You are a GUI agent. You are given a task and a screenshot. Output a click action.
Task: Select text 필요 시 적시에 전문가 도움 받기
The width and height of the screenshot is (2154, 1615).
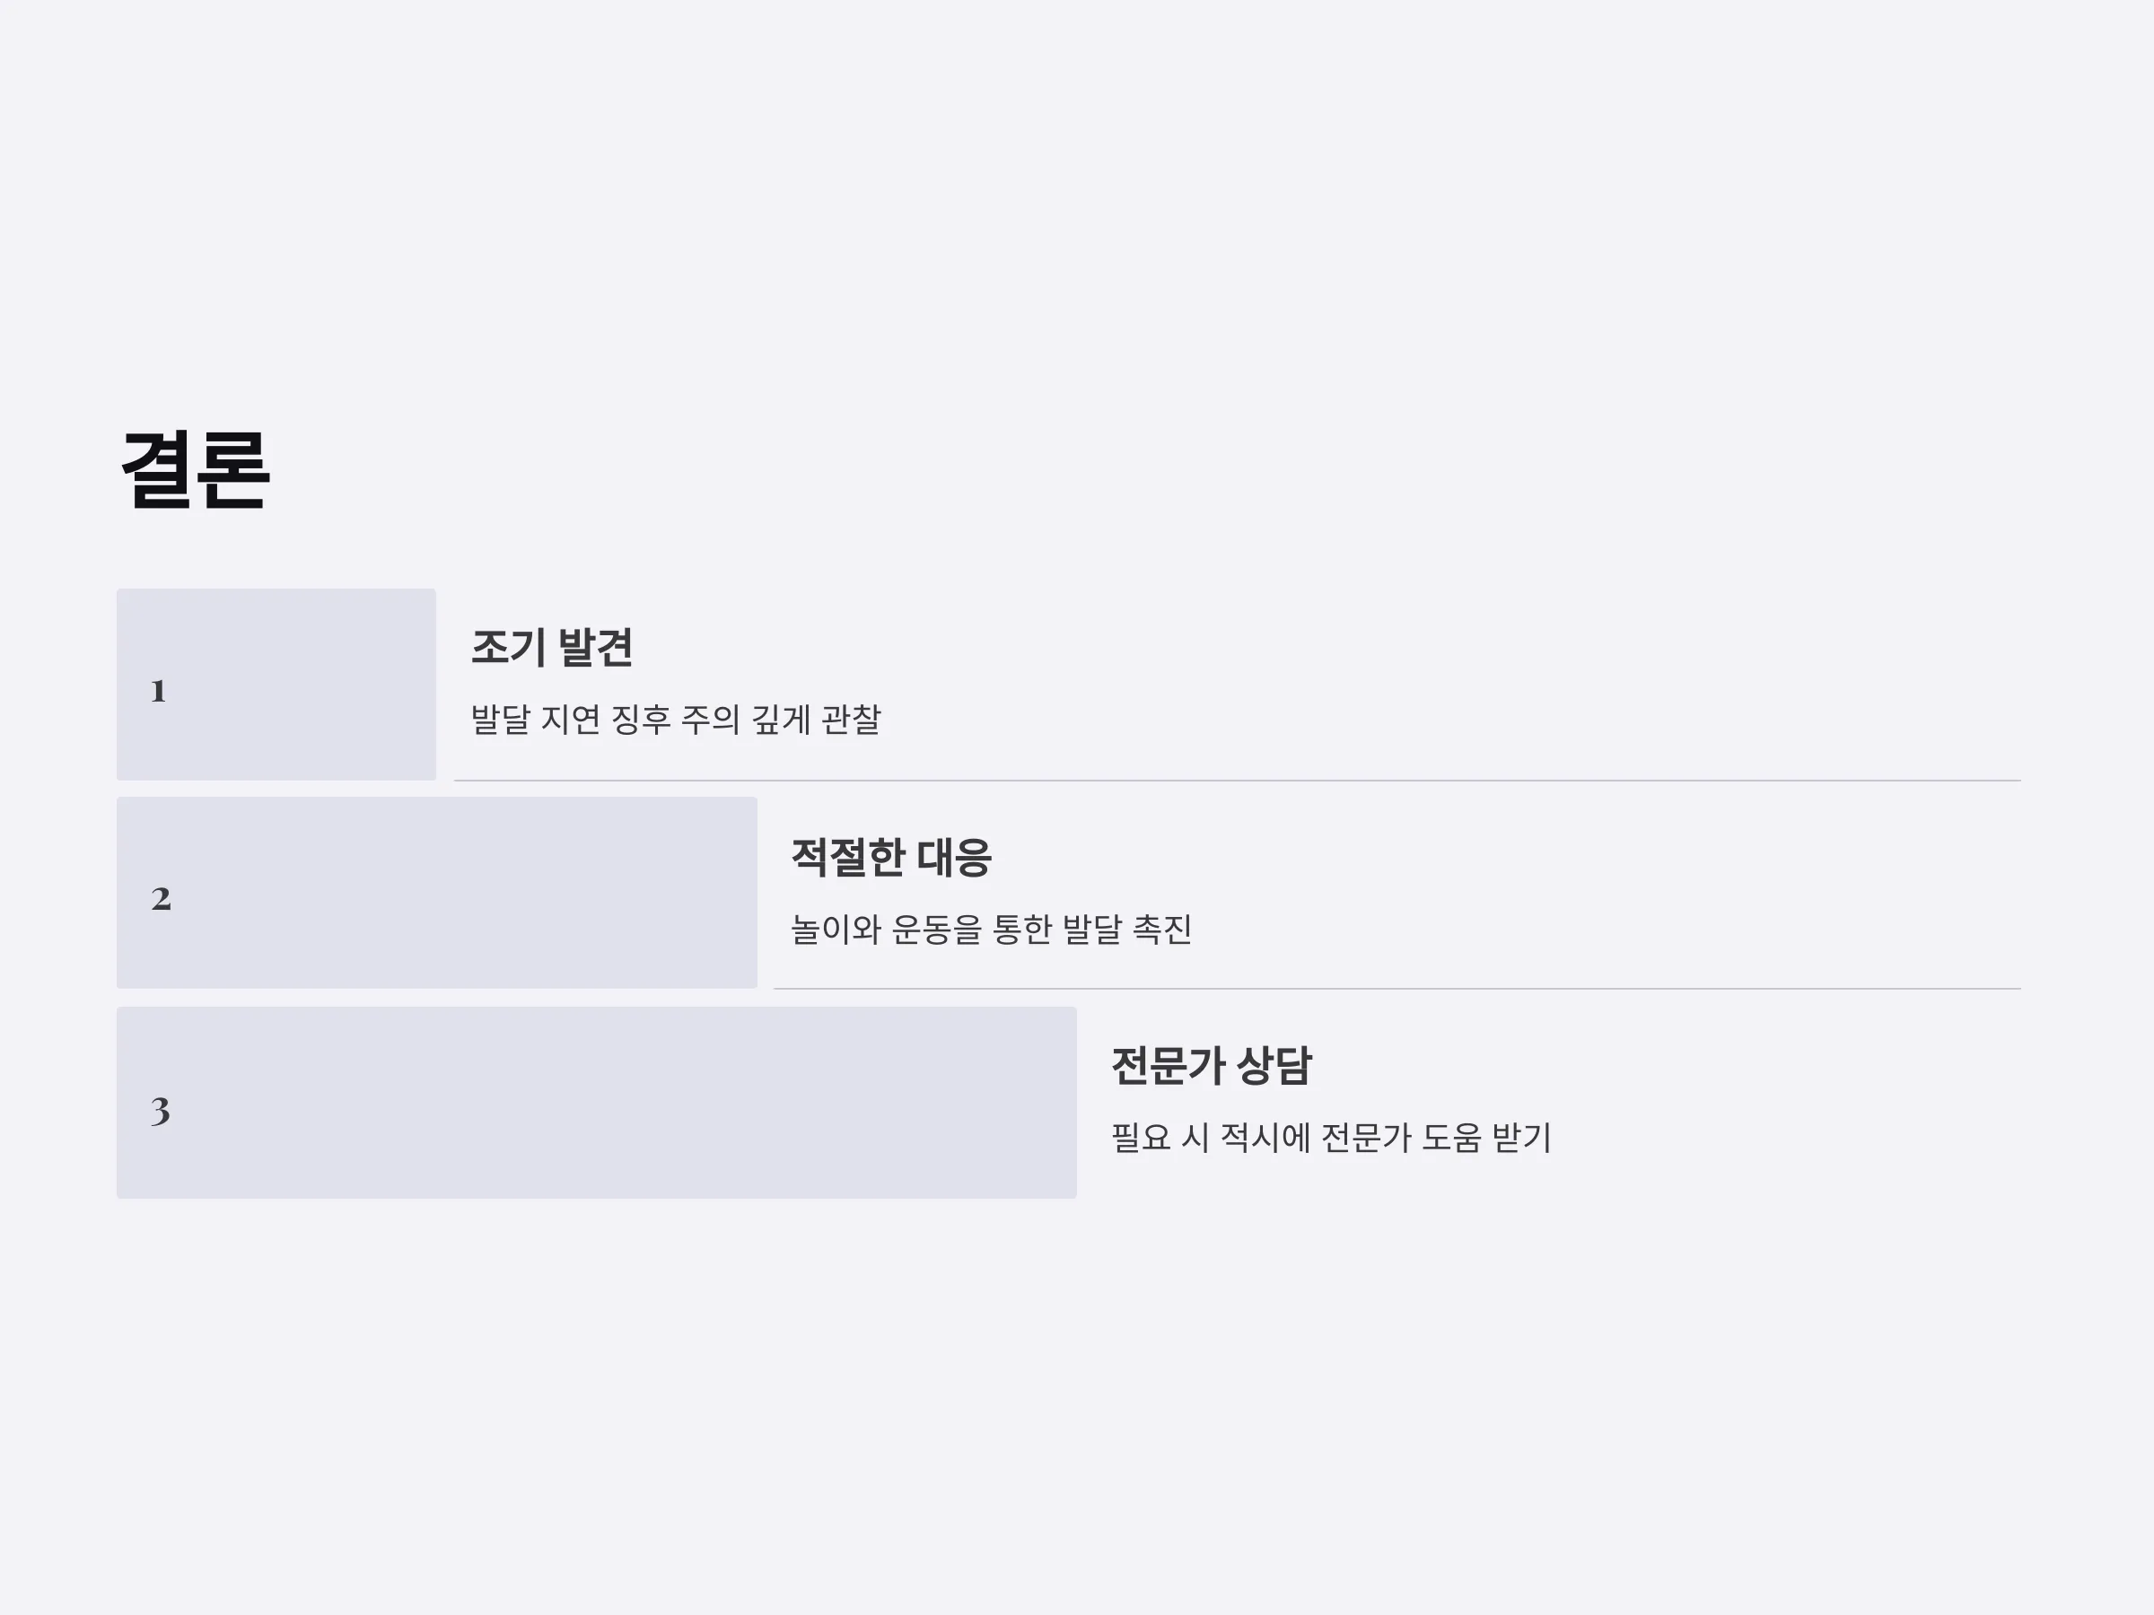click(x=1331, y=1137)
